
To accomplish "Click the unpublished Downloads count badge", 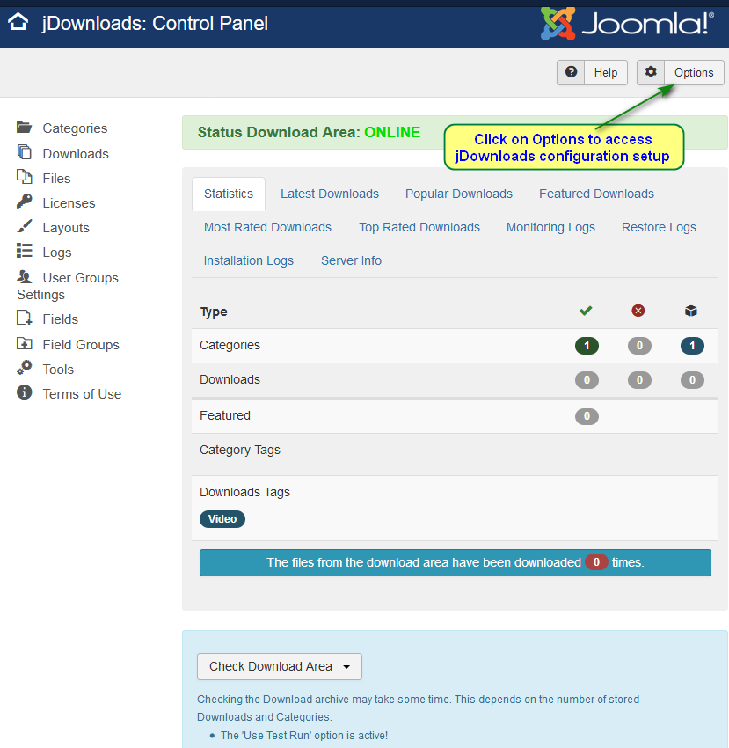I will (639, 380).
